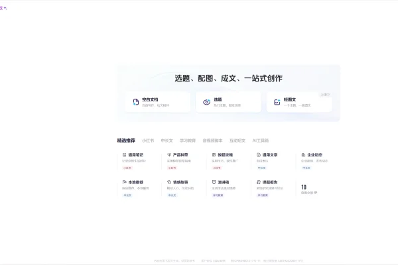Choose the 教程攻略 template title

pos(225,154)
